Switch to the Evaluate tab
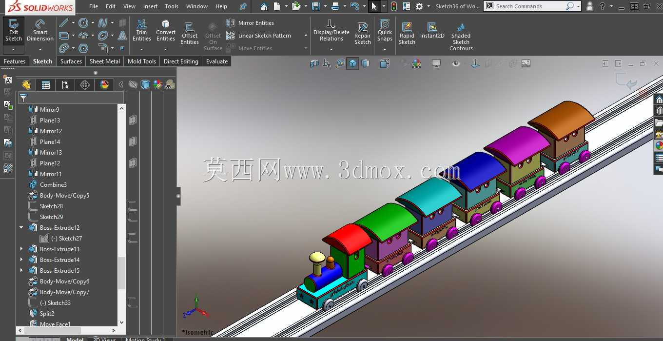The width and height of the screenshot is (663, 341). [217, 61]
